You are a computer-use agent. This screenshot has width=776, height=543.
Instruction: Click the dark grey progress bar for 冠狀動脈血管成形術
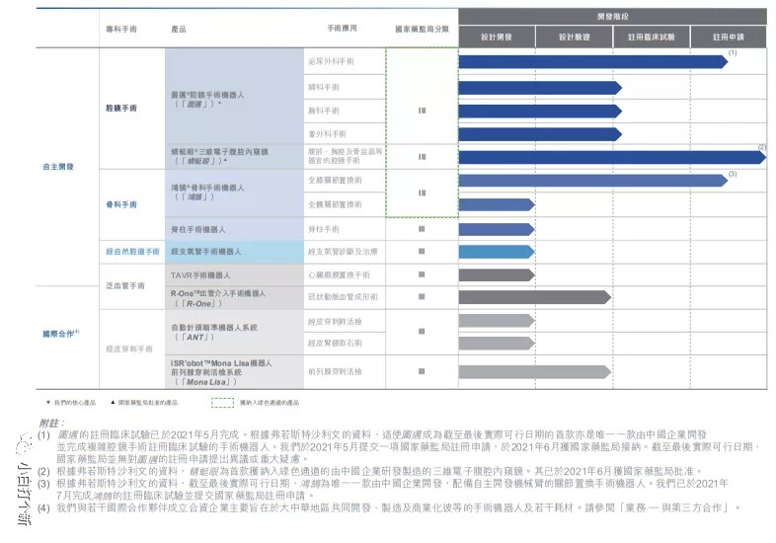[x=535, y=297]
